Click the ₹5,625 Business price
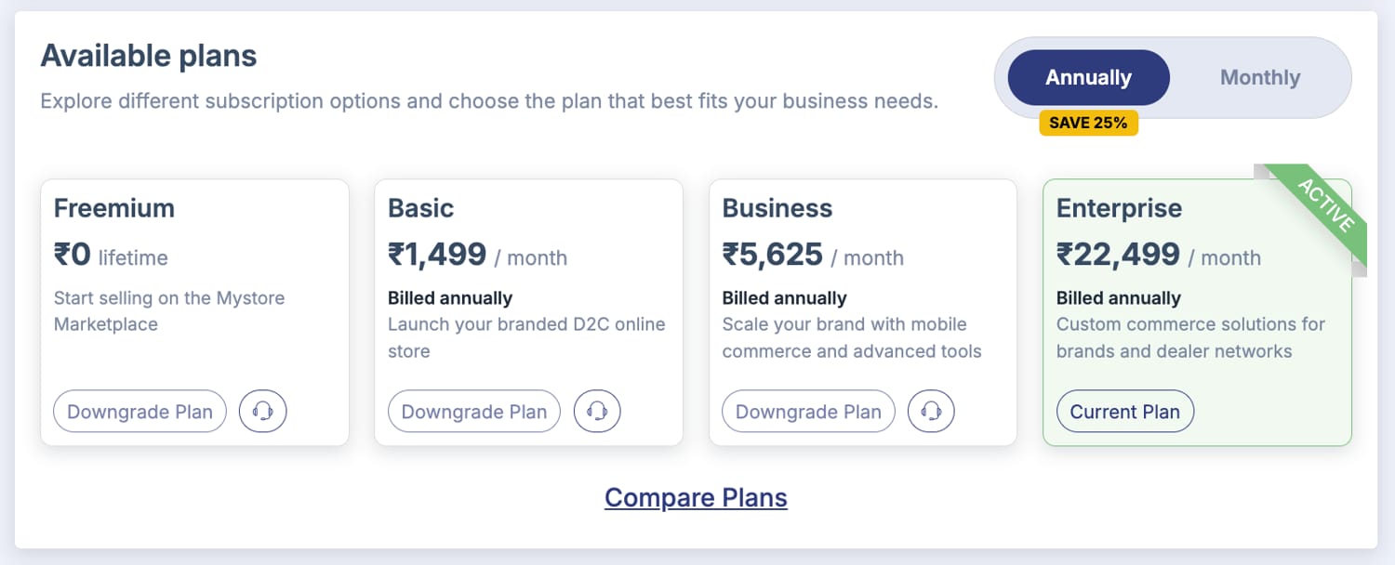Screen dimensions: 1395x565 [773, 255]
